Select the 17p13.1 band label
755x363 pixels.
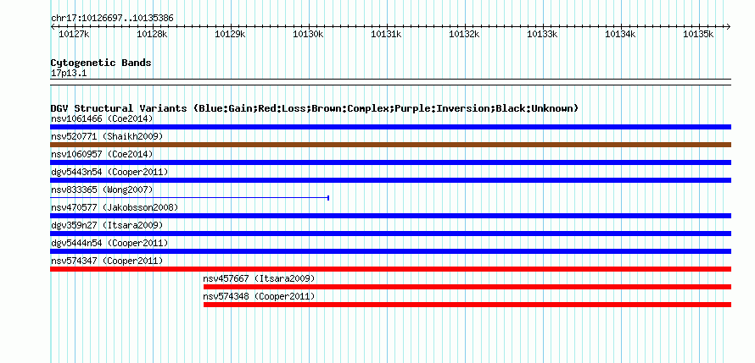click(69, 74)
